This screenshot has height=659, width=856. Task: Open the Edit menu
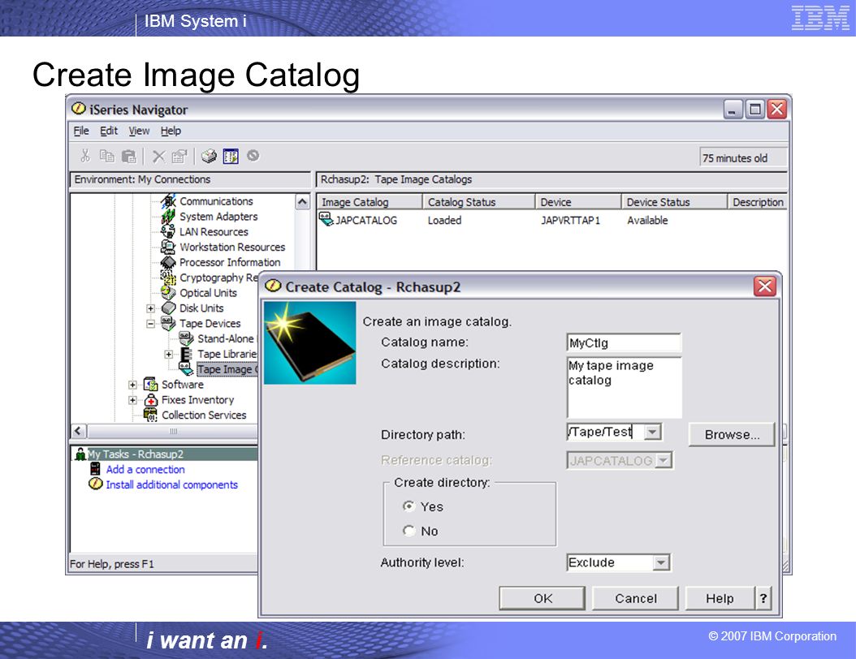(x=109, y=131)
